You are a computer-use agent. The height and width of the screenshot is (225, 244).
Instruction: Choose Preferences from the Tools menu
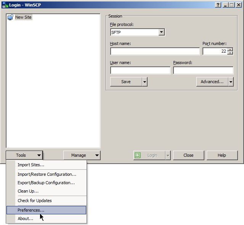(31, 210)
